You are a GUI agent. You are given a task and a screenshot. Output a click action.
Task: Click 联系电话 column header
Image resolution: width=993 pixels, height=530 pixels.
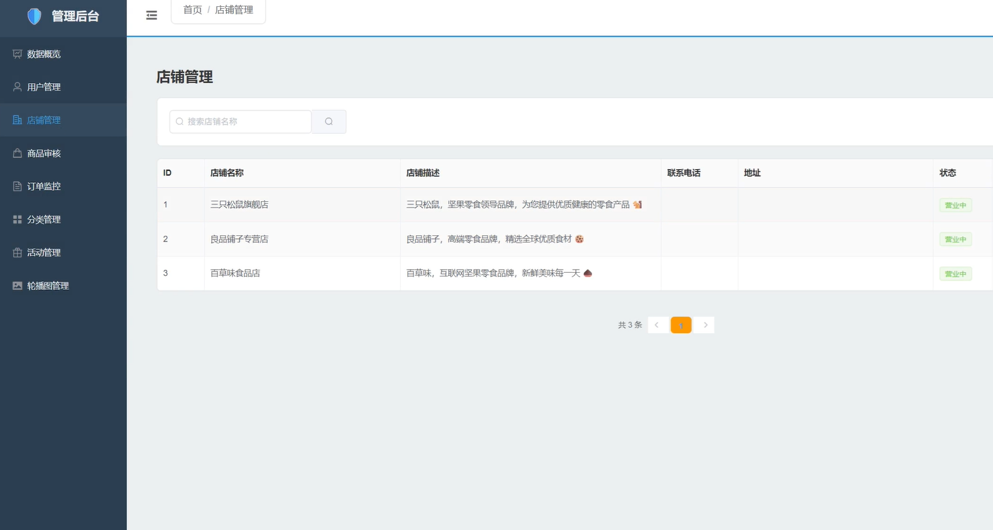click(684, 173)
